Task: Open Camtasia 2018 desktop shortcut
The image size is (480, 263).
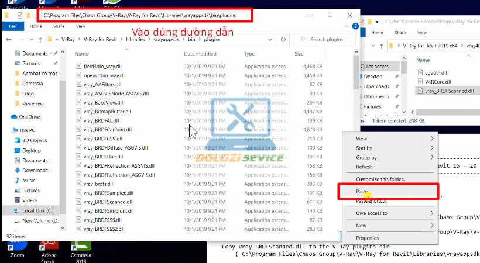Action: coord(81,252)
